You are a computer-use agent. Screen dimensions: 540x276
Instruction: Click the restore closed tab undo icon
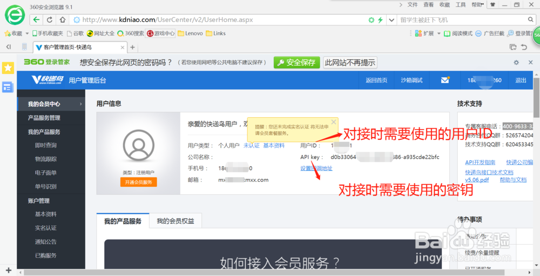click(x=524, y=47)
